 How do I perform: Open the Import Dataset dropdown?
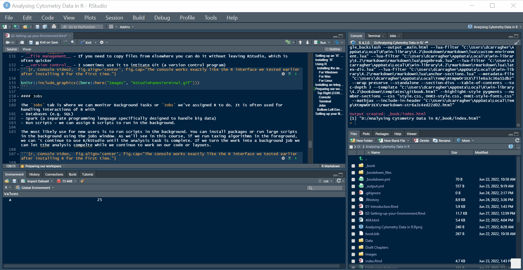coord(36,181)
